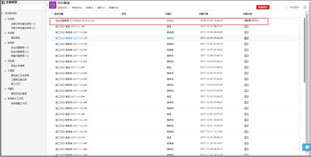Open the chat bubble icon
This screenshot has width=311, height=157.
(307, 147)
